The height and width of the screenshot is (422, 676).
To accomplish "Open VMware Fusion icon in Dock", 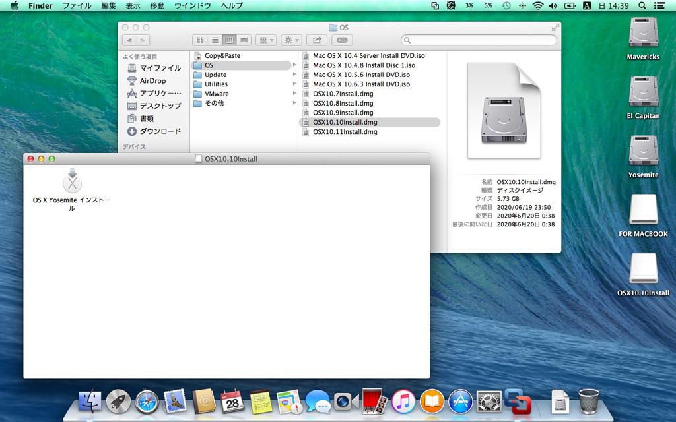I will click(518, 402).
